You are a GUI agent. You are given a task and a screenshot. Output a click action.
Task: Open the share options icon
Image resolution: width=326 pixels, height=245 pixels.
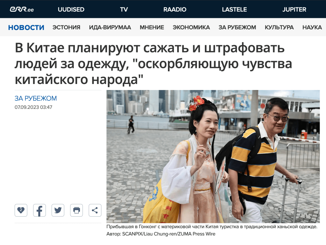click(x=95, y=210)
